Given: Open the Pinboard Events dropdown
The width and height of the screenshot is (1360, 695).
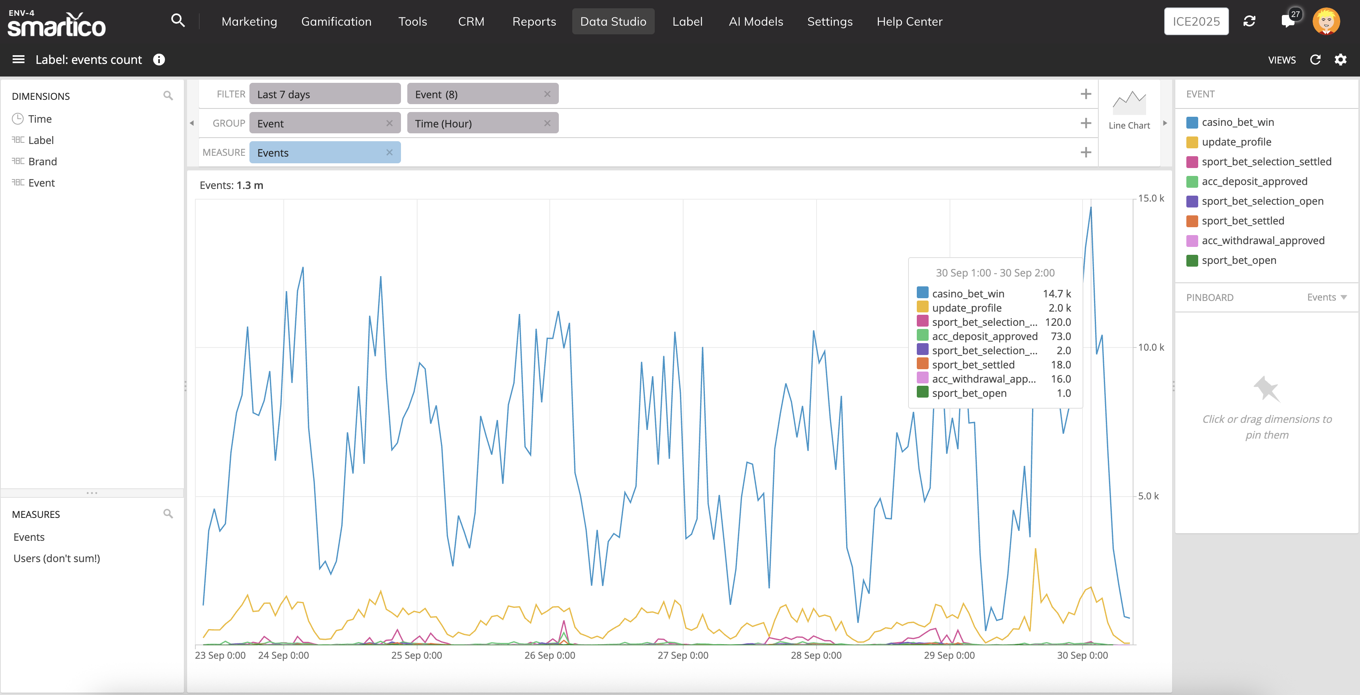Looking at the screenshot, I should pos(1326,298).
